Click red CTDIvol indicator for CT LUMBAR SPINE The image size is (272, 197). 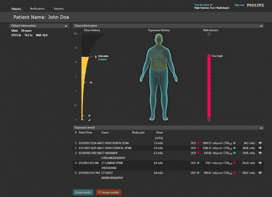point(235,163)
